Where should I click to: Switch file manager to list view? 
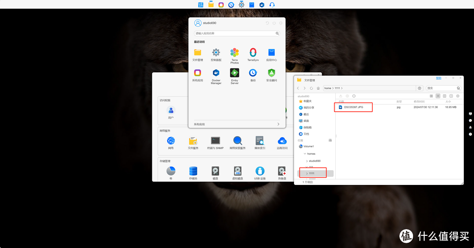point(438,96)
